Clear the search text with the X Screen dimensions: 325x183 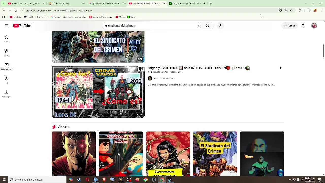[x=199, y=26]
